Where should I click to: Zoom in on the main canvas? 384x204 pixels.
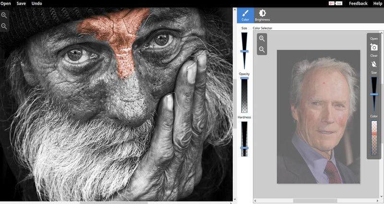point(4,15)
